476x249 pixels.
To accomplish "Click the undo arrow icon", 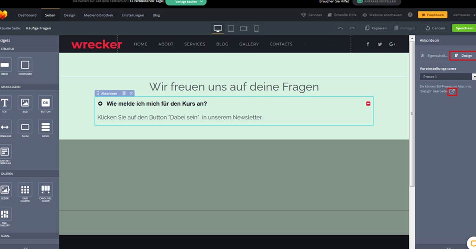I will (x=341, y=28).
